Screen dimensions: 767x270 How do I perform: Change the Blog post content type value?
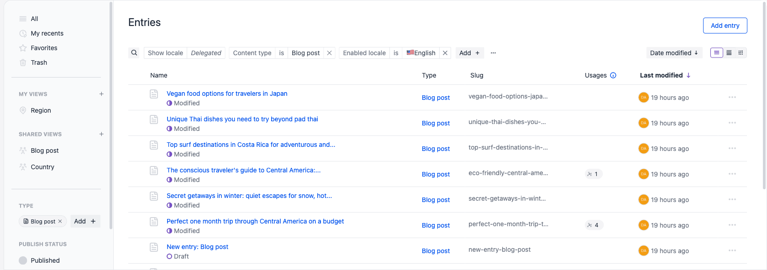(305, 53)
